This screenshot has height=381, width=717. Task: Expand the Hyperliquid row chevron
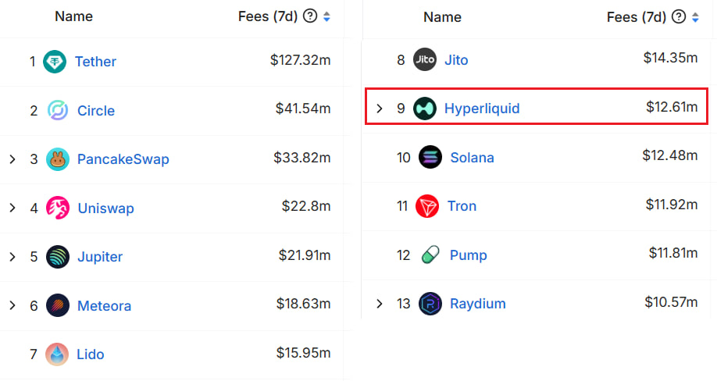380,109
